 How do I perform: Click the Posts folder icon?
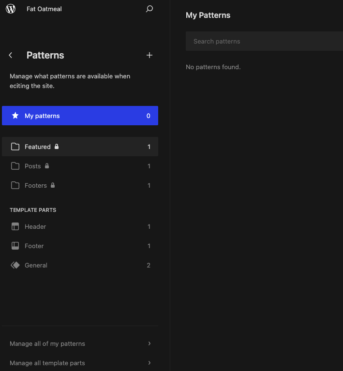pos(15,166)
